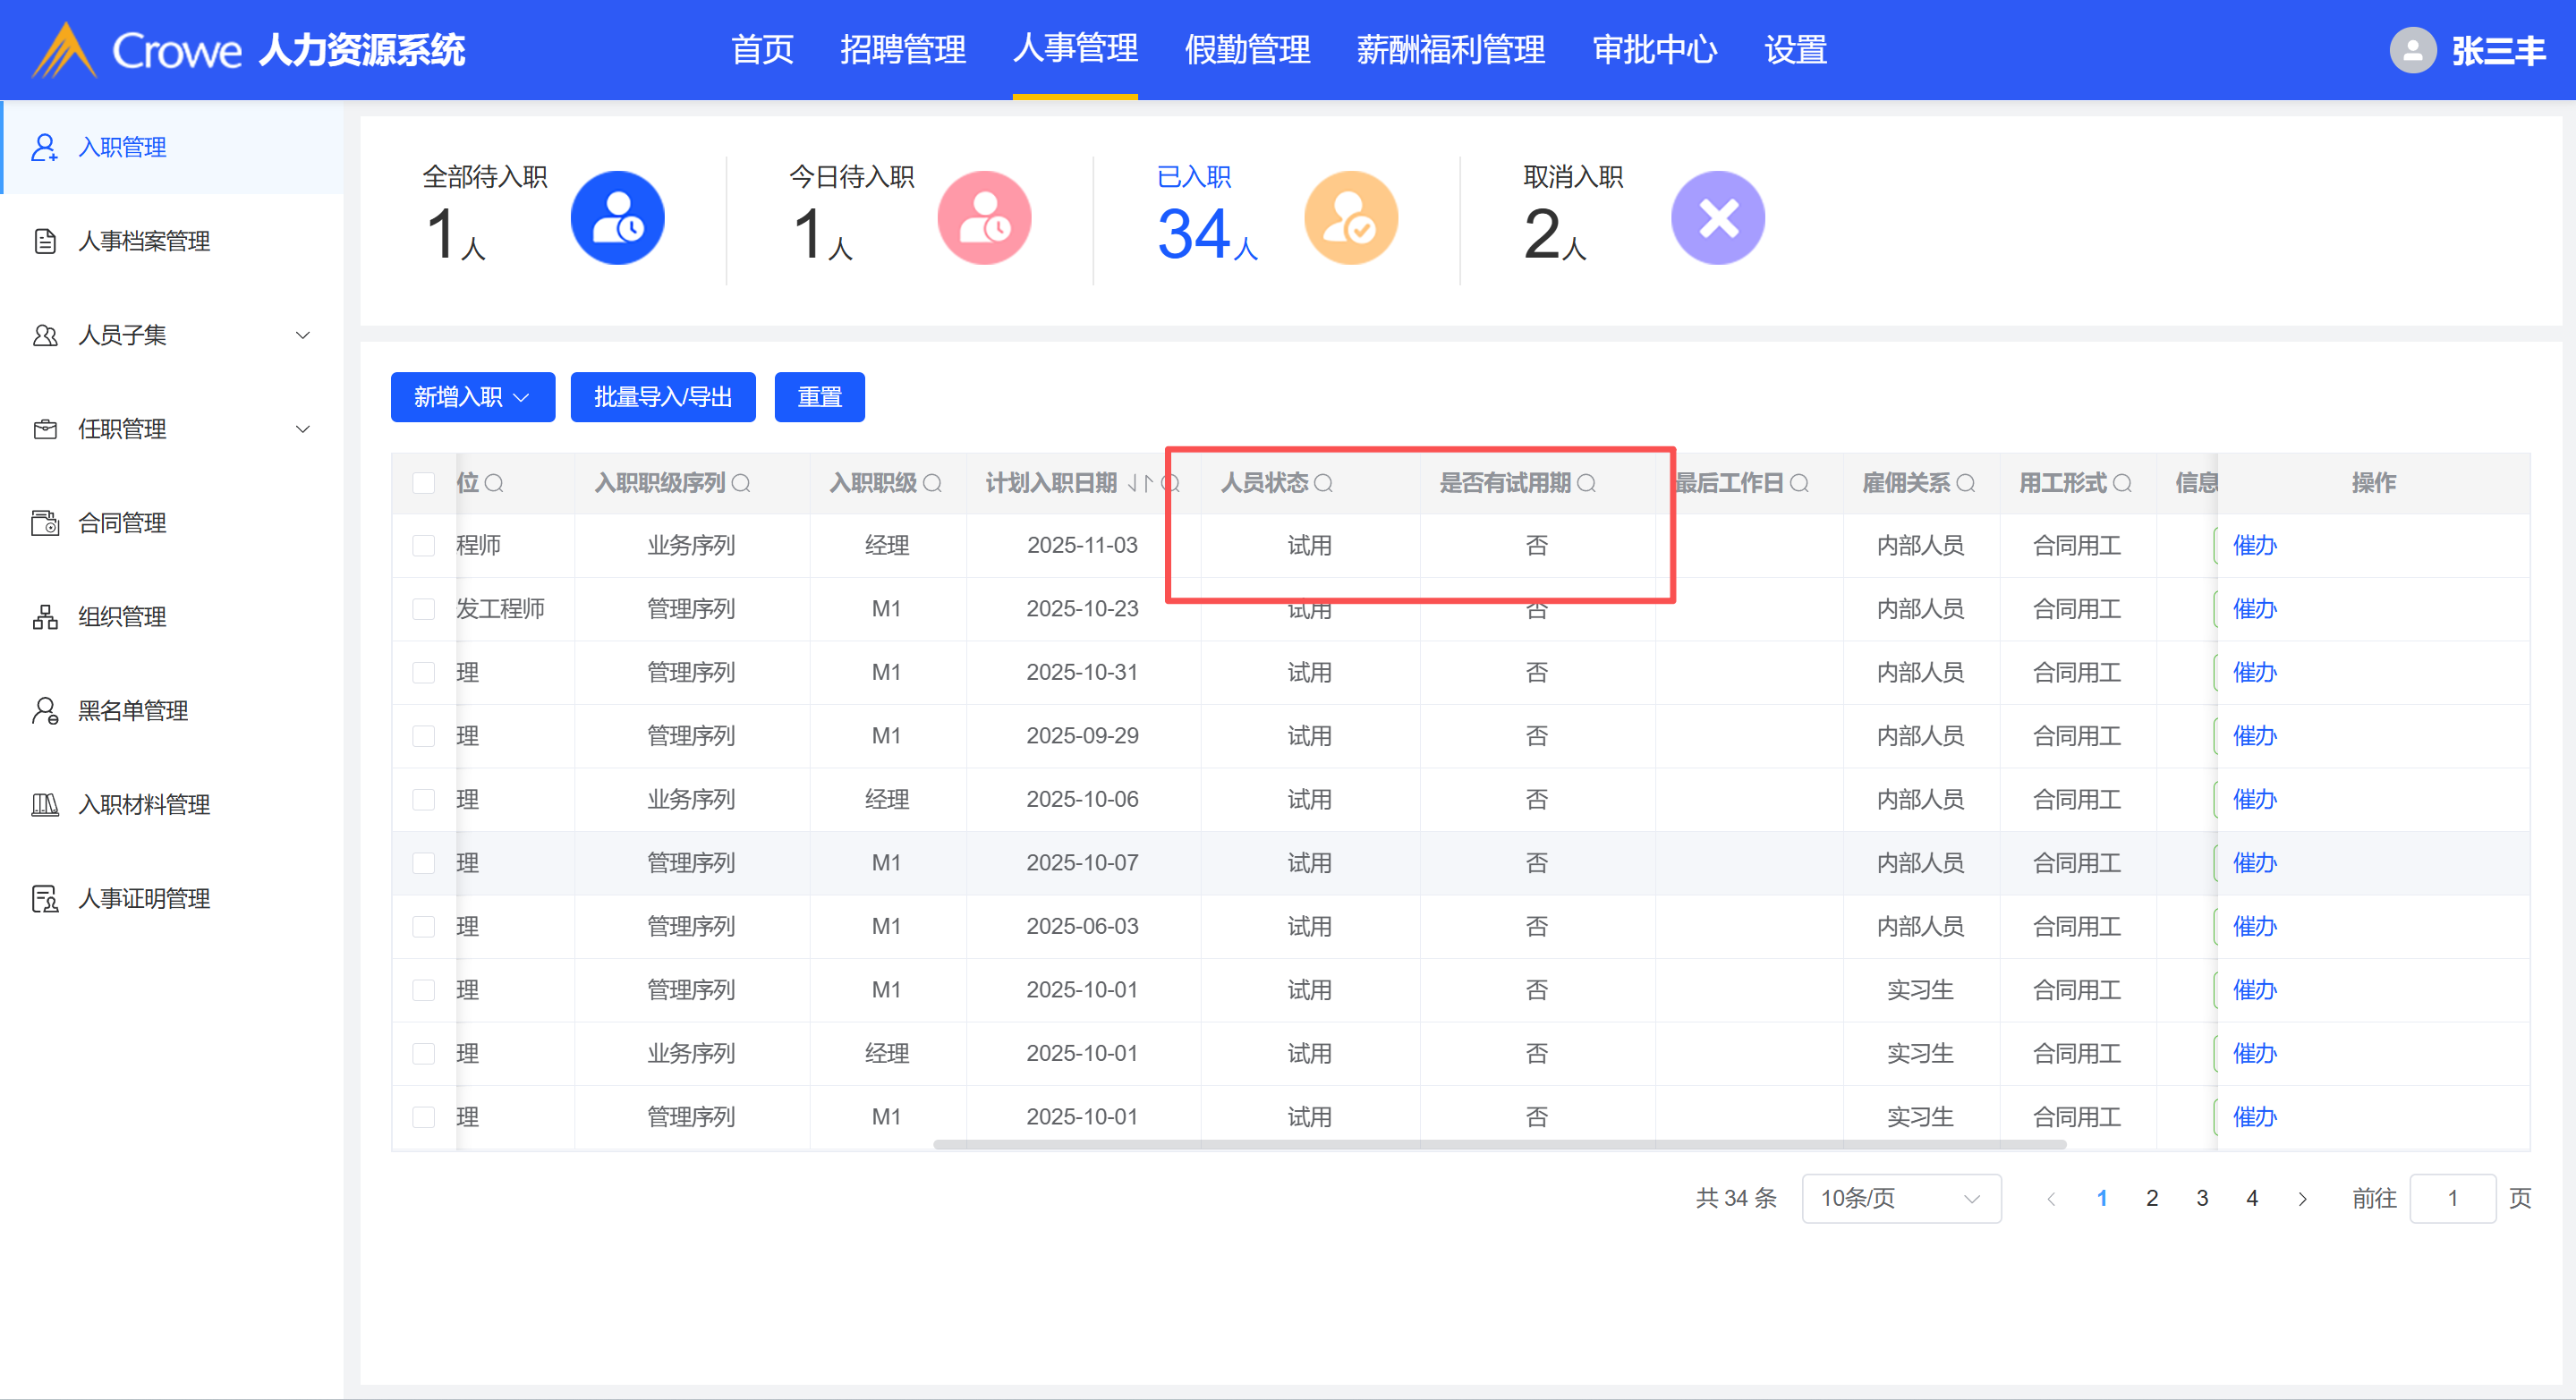Viewport: 2576px width, 1400px height.
Task: Click the table's horizontal scrollbar
Action: tap(1500, 1144)
